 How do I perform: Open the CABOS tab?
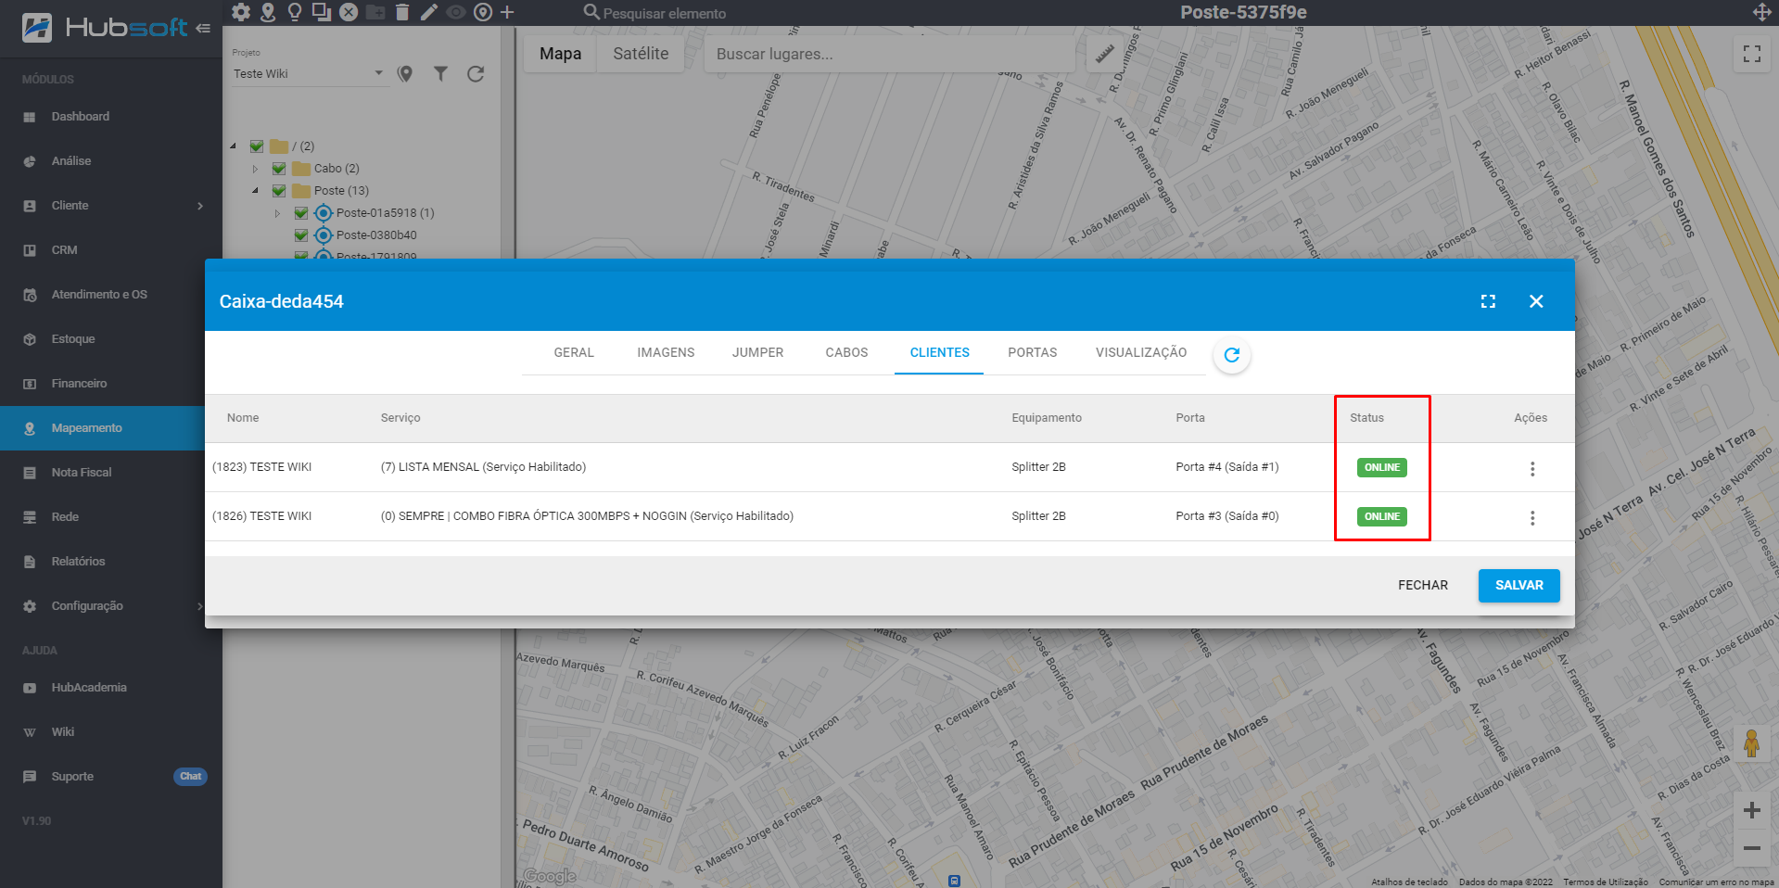[x=846, y=352]
